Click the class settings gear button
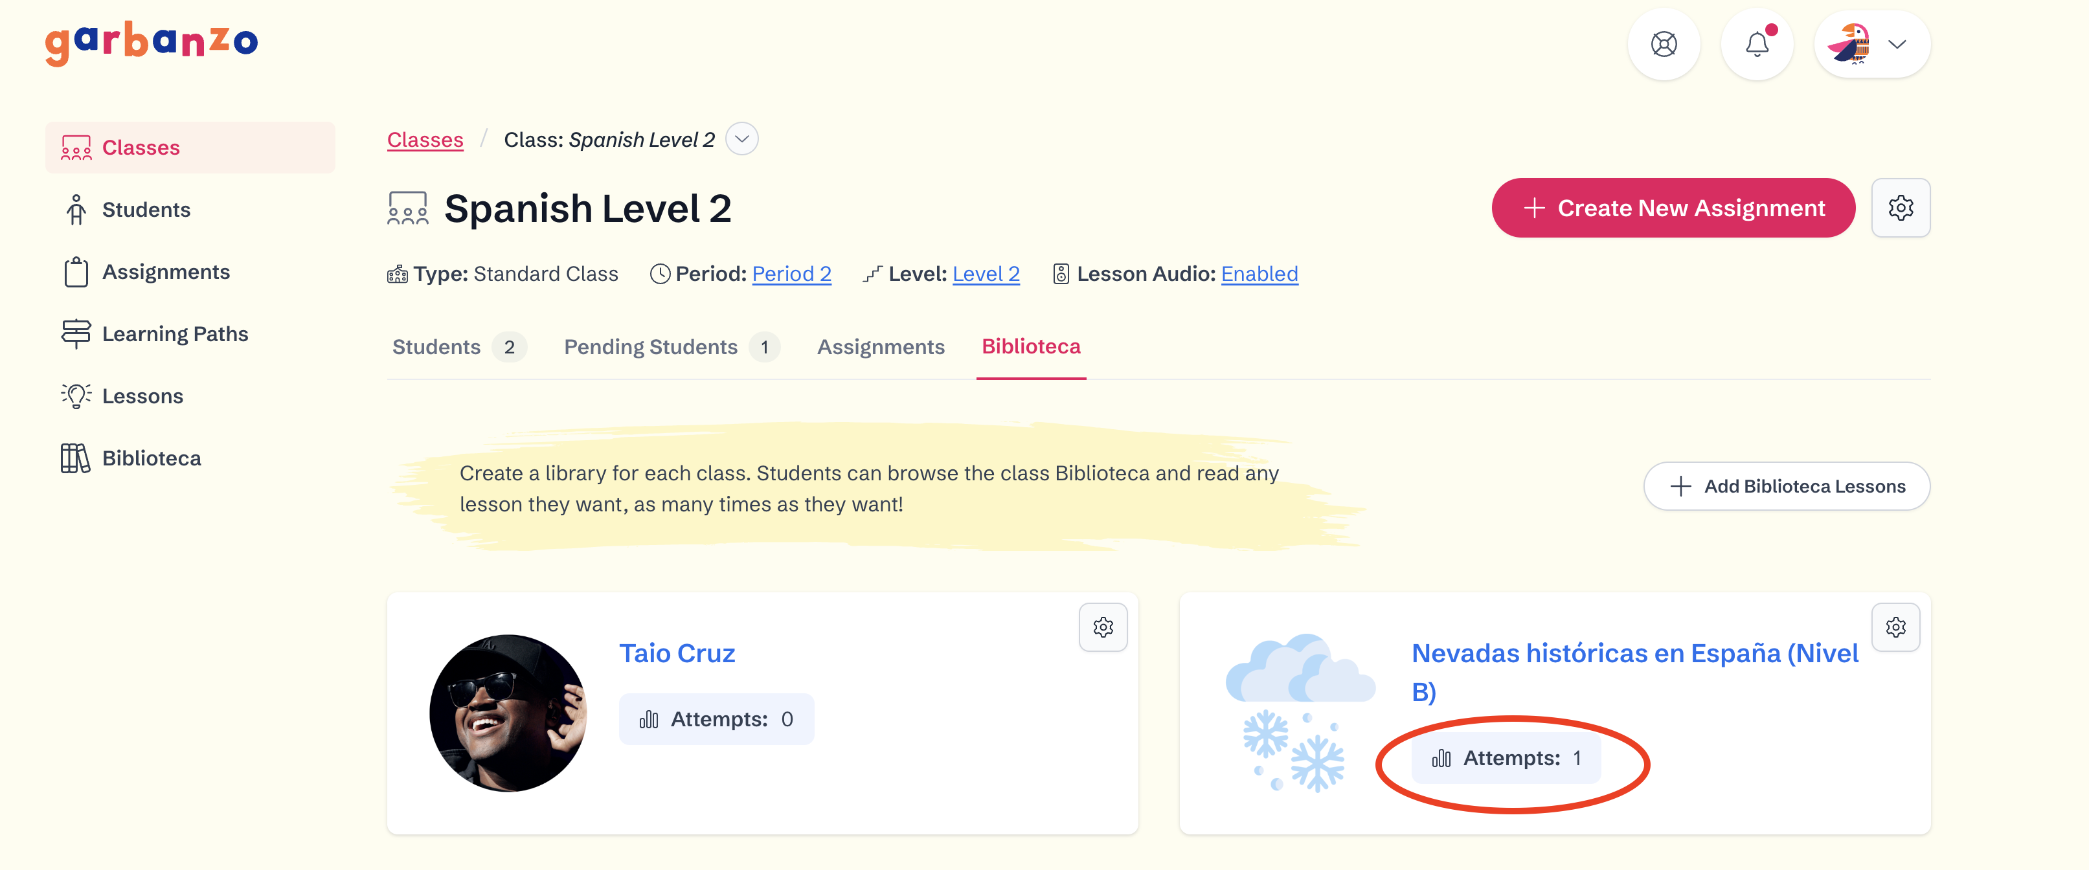This screenshot has height=870, width=2089. (x=1900, y=208)
